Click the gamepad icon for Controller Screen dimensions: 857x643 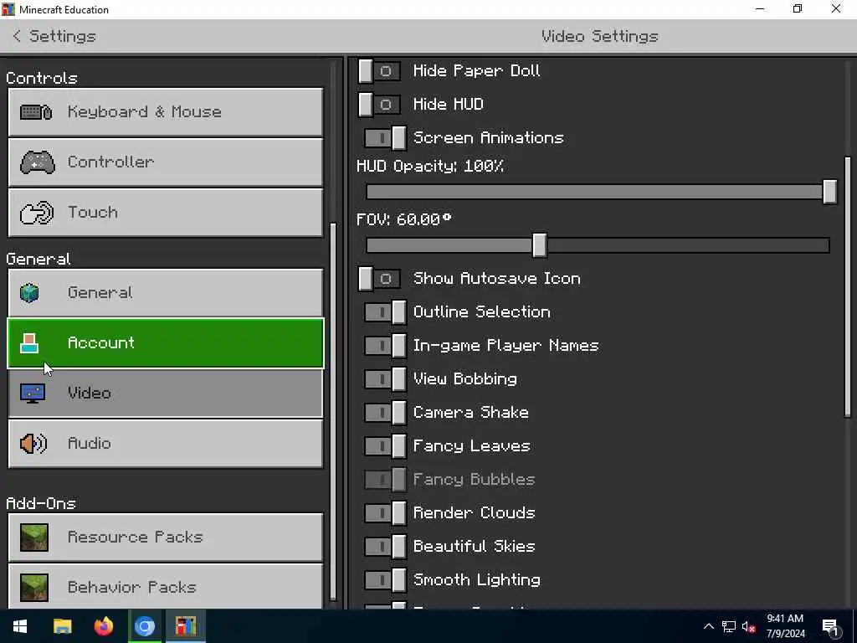click(37, 162)
